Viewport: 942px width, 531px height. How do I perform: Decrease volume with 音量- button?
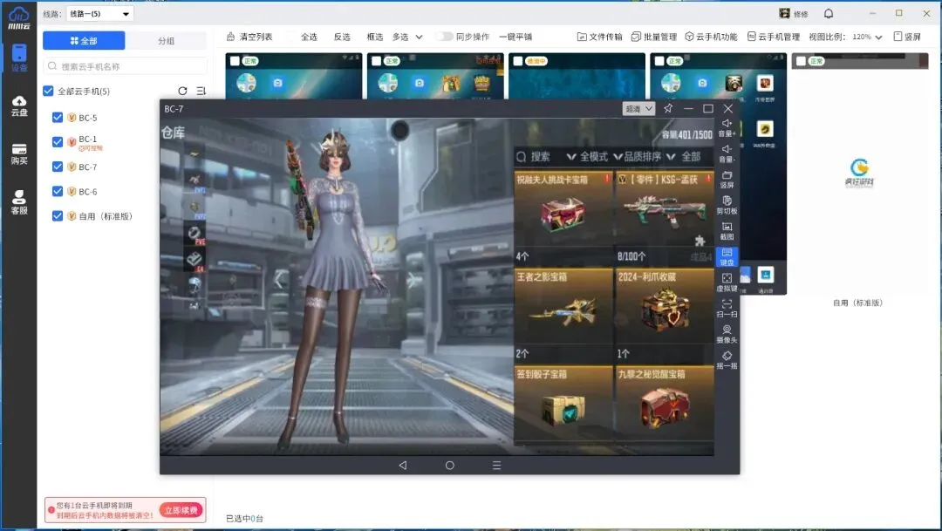coord(727,153)
